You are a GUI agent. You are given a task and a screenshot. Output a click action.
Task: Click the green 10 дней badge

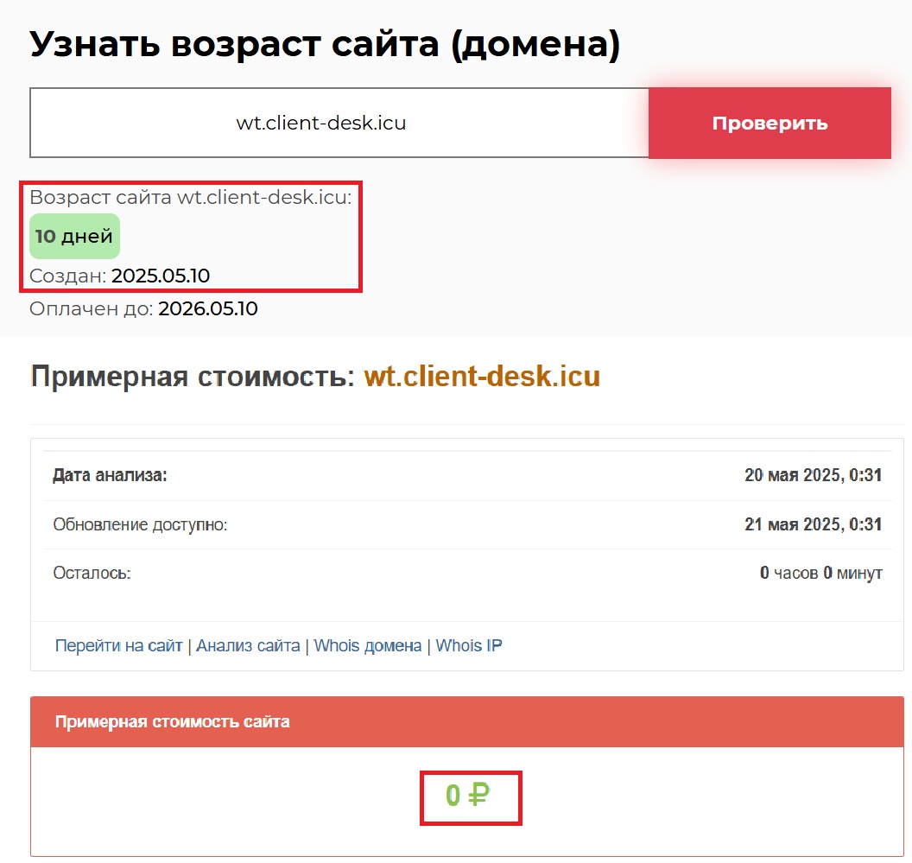tap(74, 236)
